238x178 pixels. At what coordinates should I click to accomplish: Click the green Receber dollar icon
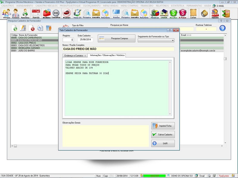[173, 13]
